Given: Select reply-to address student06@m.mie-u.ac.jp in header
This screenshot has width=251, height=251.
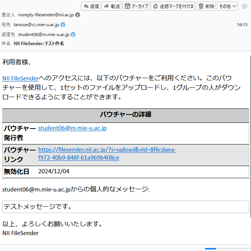Looking at the screenshot, I should pyautogui.click(x=44, y=35).
